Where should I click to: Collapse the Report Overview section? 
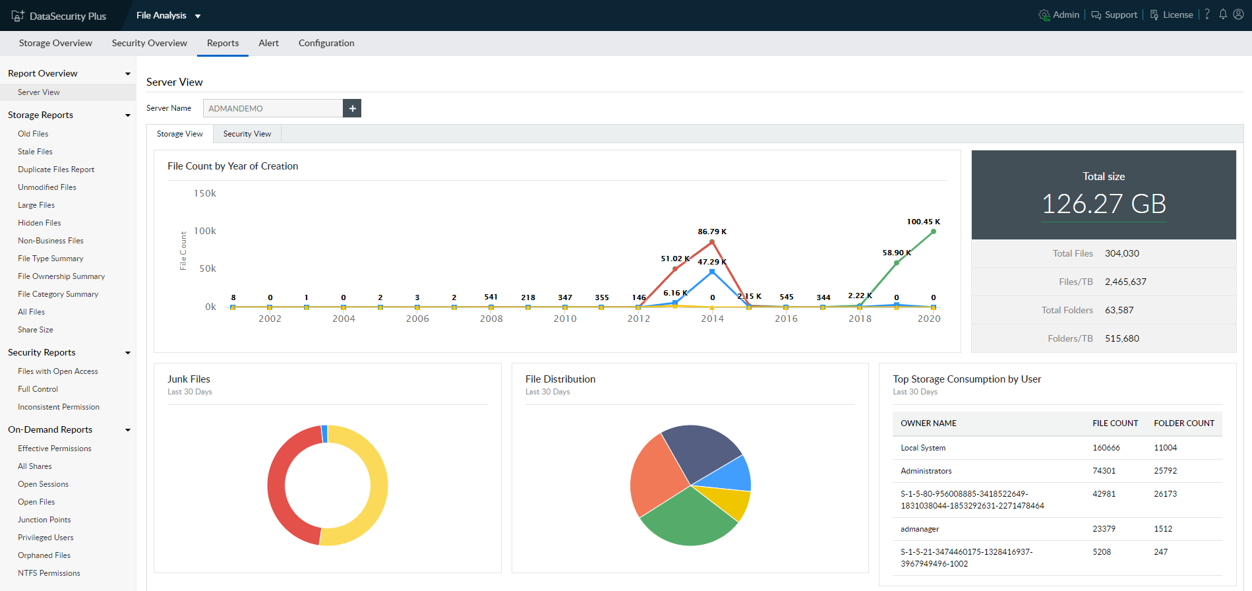(x=128, y=74)
